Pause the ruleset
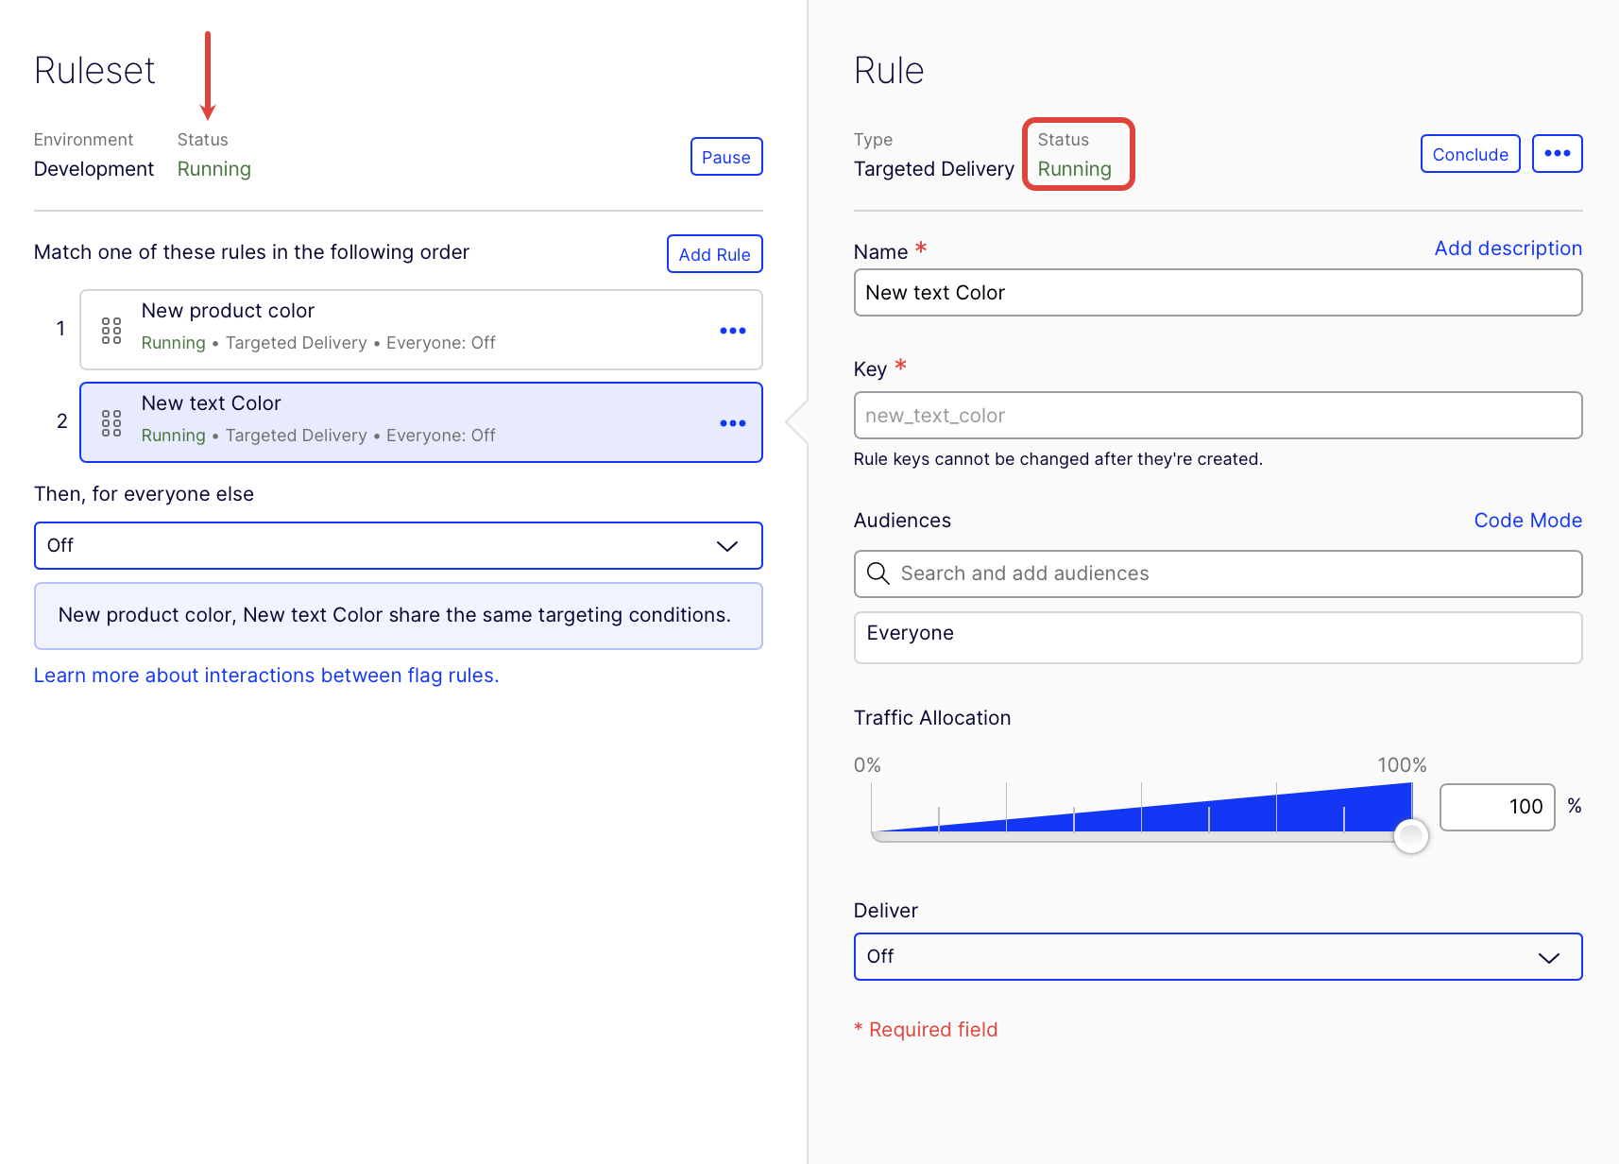 coord(725,157)
